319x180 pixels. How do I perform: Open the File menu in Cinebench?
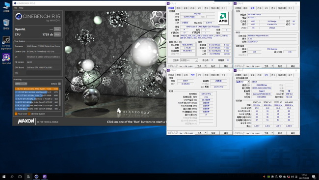(15, 8)
